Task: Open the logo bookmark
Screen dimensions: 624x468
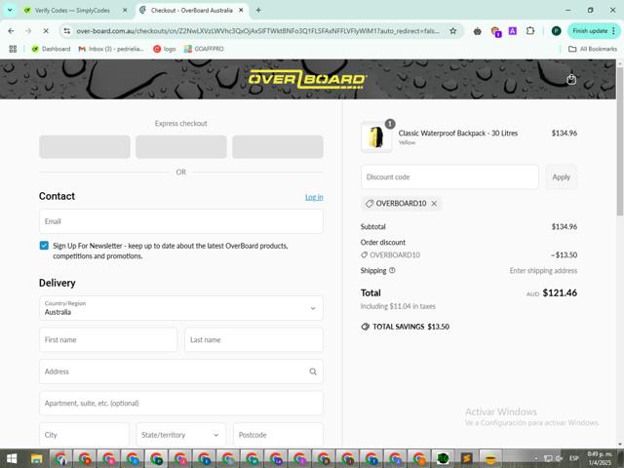Action: (x=165, y=49)
